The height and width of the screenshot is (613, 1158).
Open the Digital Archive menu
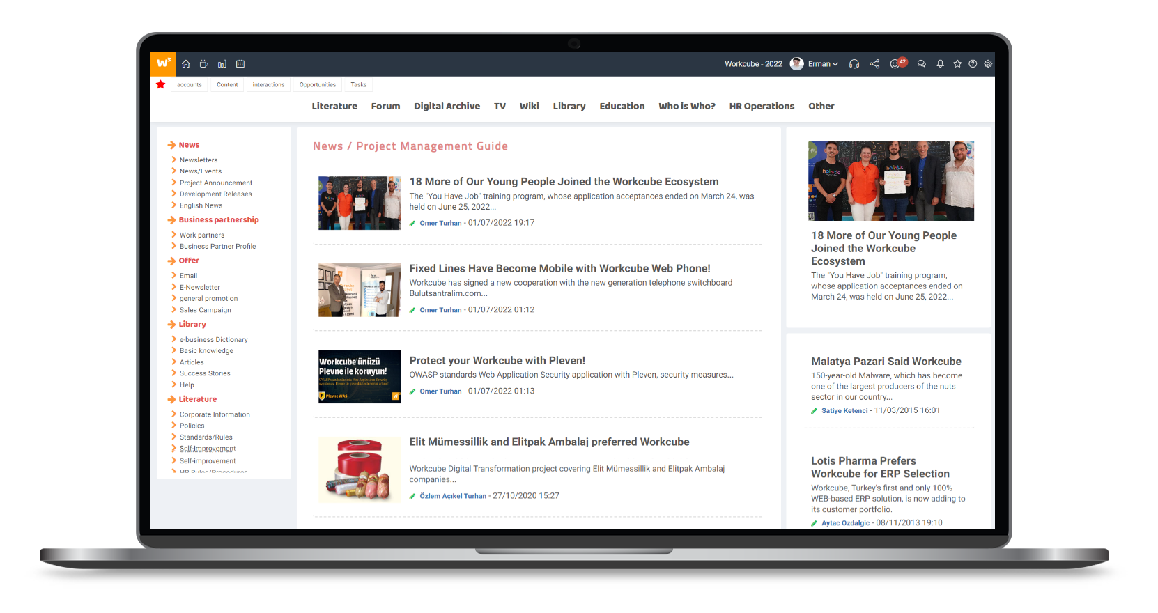click(447, 107)
